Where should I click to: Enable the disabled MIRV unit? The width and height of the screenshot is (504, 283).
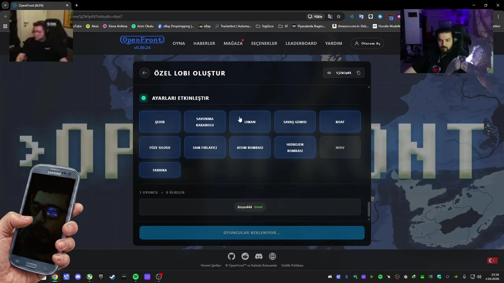coord(340,147)
